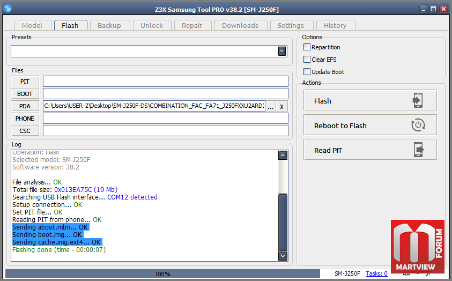The image size is (452, 281).
Task: Click the 'Sending cache.img.ext4... OK' log line
Action: pos(57,242)
